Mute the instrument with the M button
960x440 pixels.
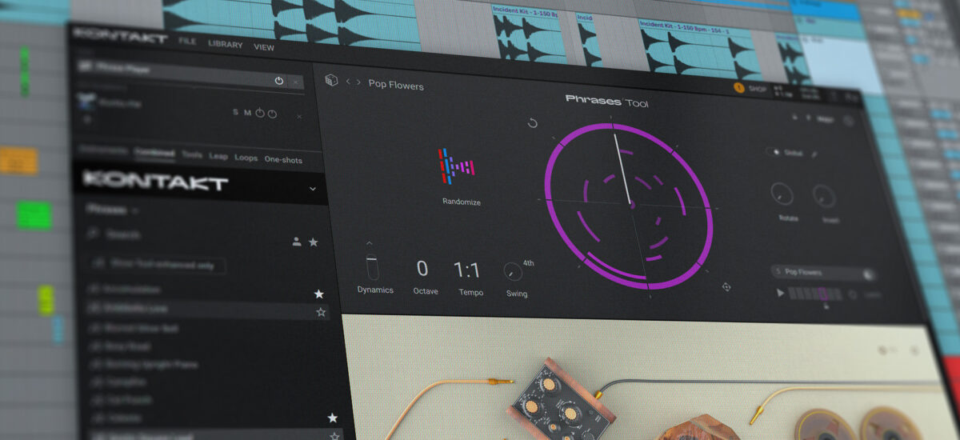pyautogui.click(x=247, y=113)
